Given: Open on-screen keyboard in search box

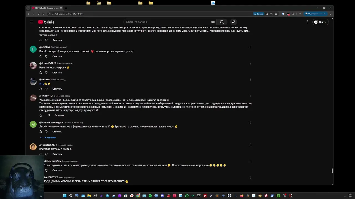Looking at the screenshot, I should 213,22.
